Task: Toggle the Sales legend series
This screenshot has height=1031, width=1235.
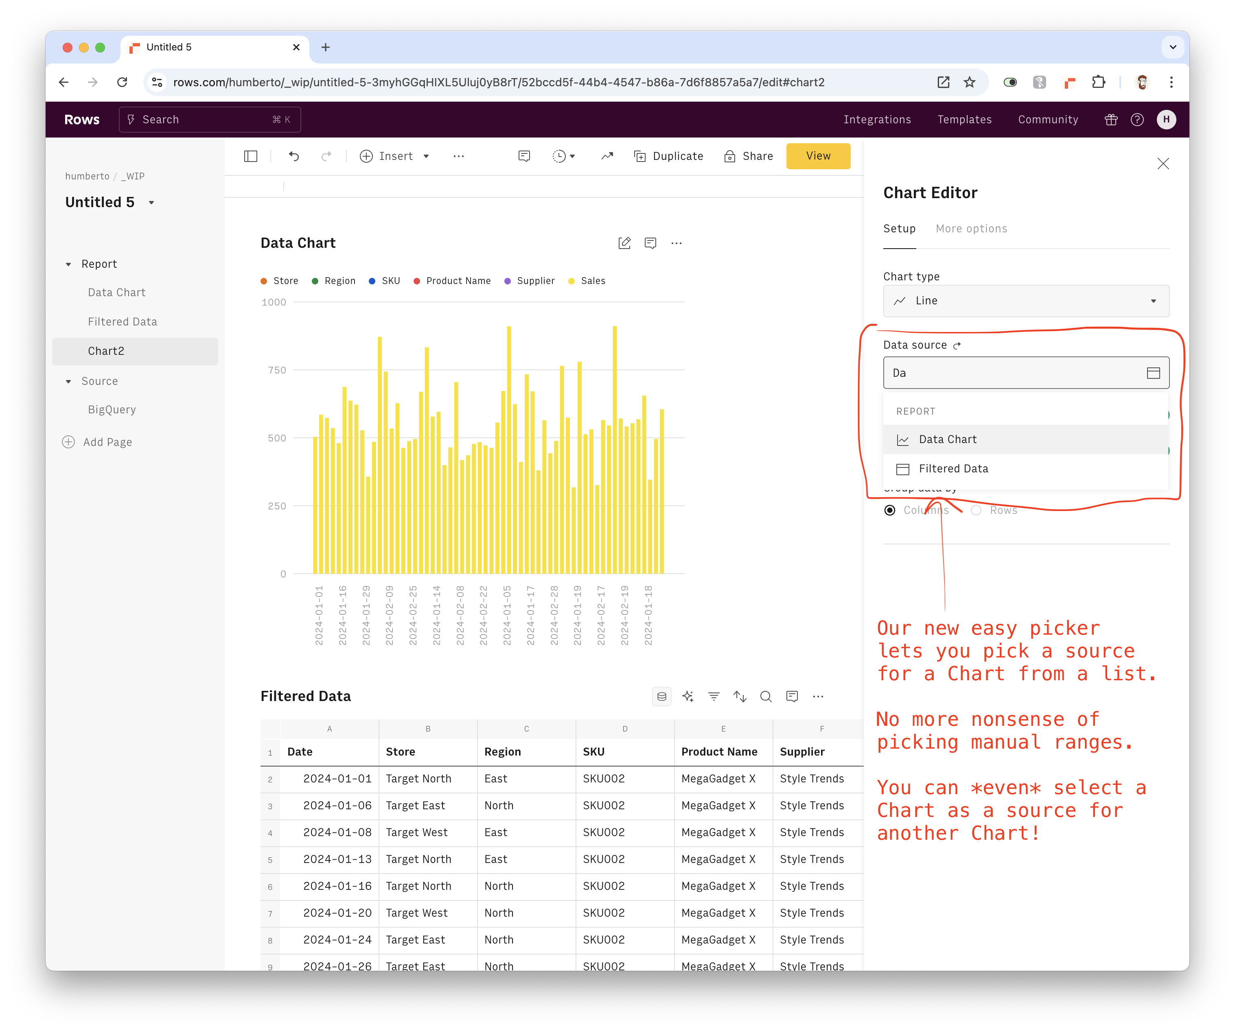Action: 586,281
